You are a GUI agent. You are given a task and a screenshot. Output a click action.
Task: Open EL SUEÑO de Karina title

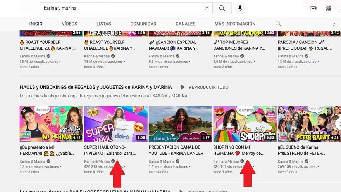pos(301,150)
